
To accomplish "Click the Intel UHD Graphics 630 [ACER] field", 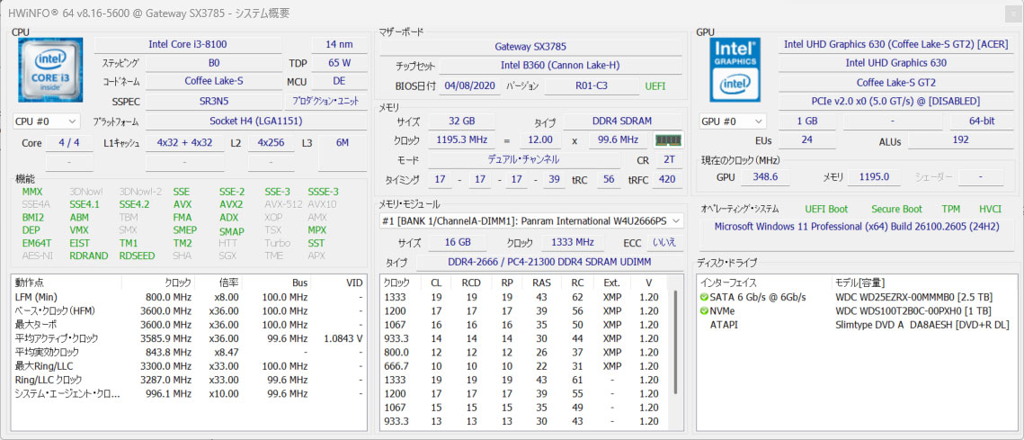I will point(896,44).
